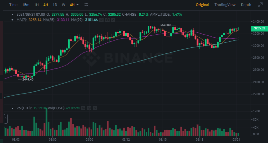This screenshot has width=268, height=143.
Task: Open the technical indicators settings icon
Action: click(86, 5)
